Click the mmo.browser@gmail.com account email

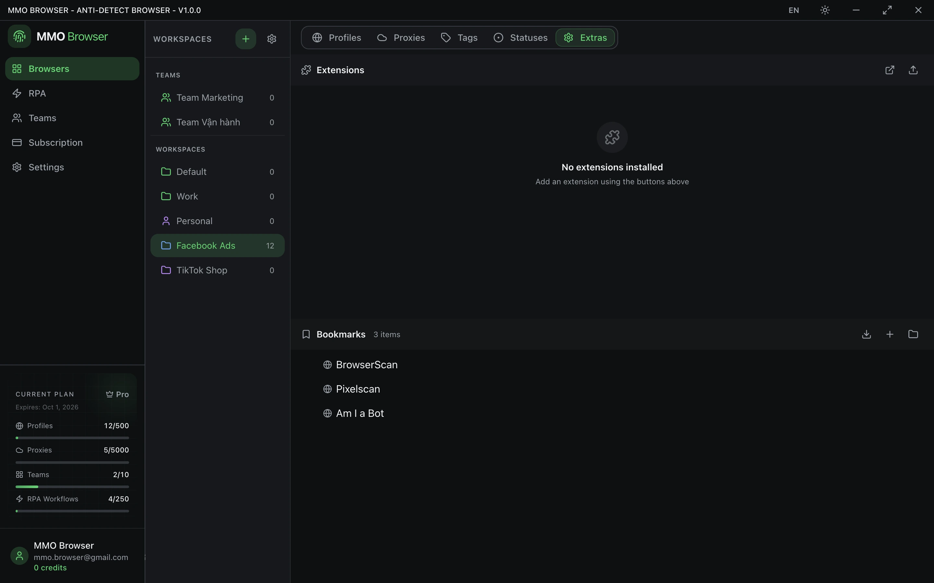(x=81, y=557)
